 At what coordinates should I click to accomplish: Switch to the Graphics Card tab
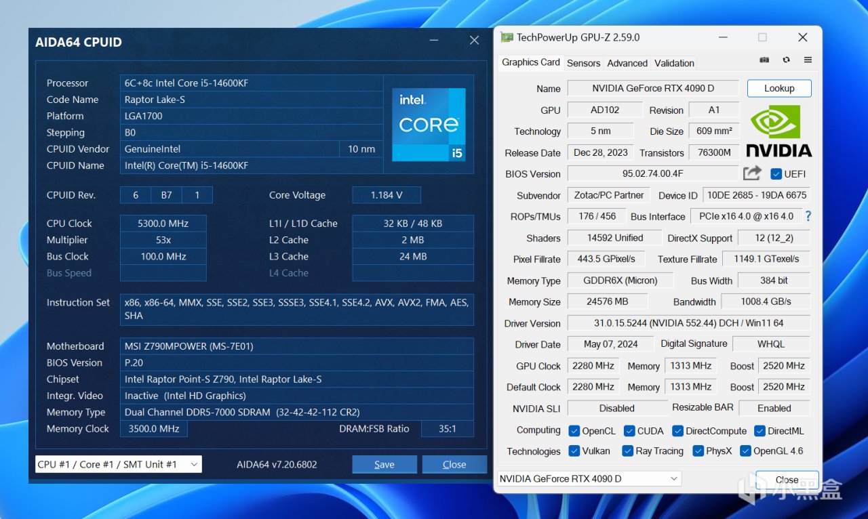click(x=531, y=62)
